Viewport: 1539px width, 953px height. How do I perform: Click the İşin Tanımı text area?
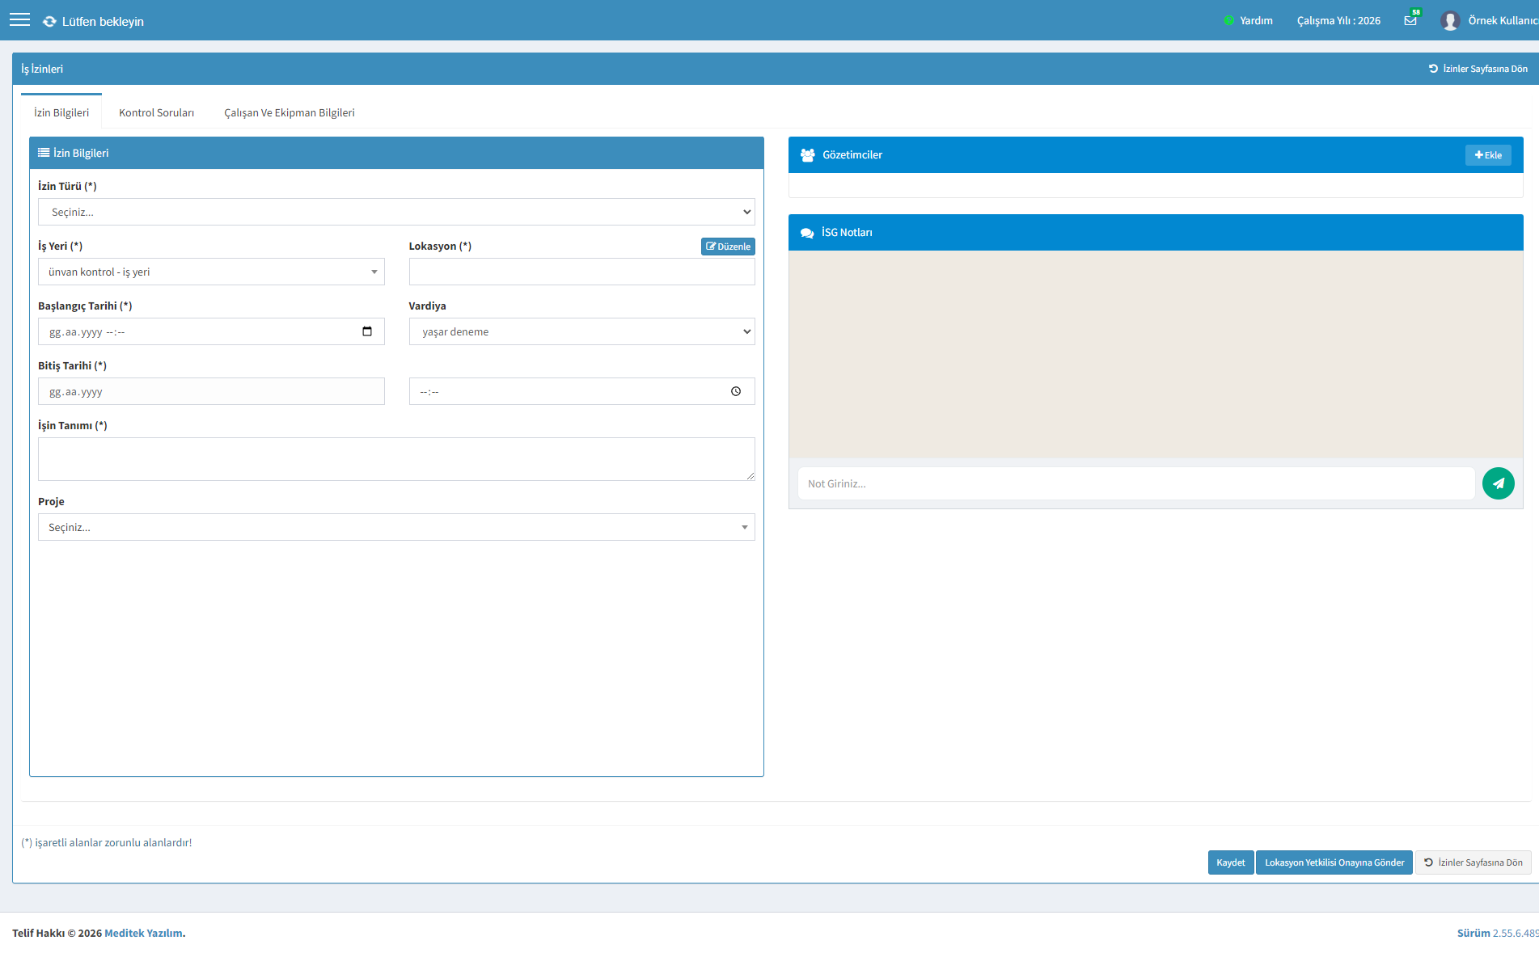pos(396,459)
